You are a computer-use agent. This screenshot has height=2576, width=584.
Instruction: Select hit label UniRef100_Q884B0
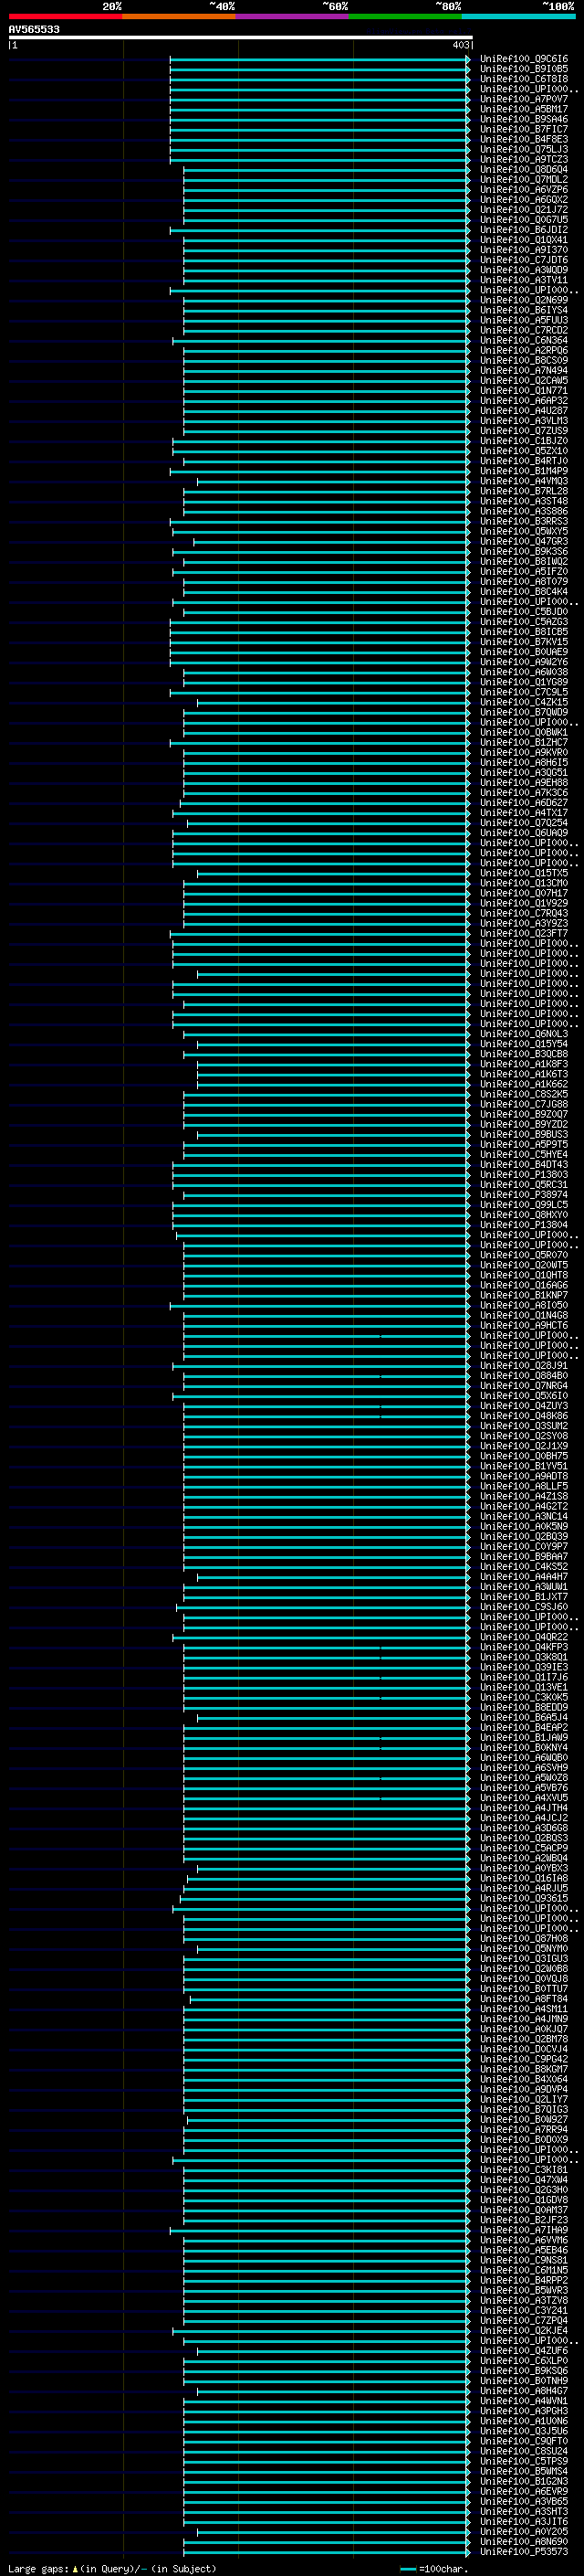524,1376
